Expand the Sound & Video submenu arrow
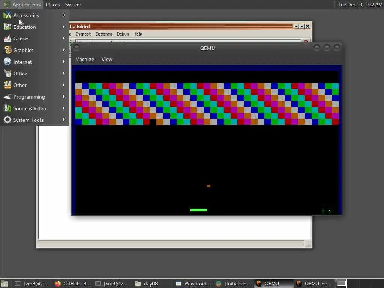The width and height of the screenshot is (384, 288). [x=64, y=108]
